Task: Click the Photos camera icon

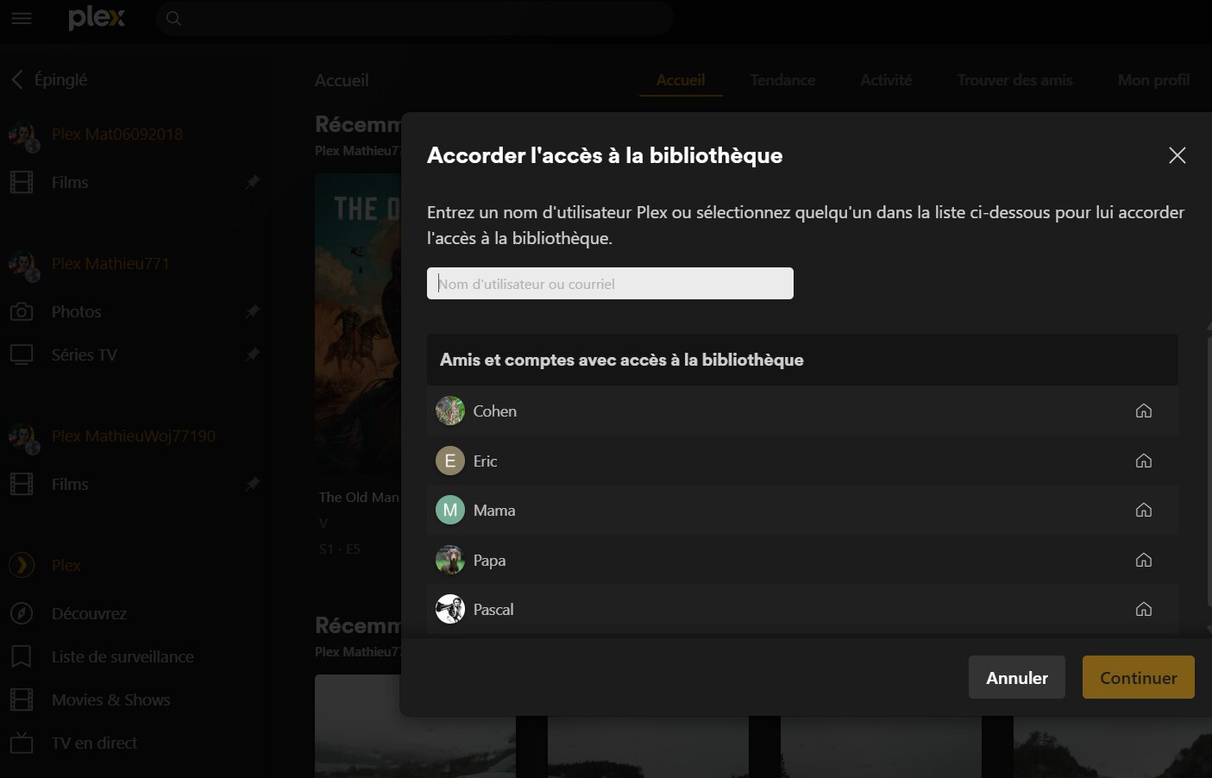Action: tap(22, 311)
